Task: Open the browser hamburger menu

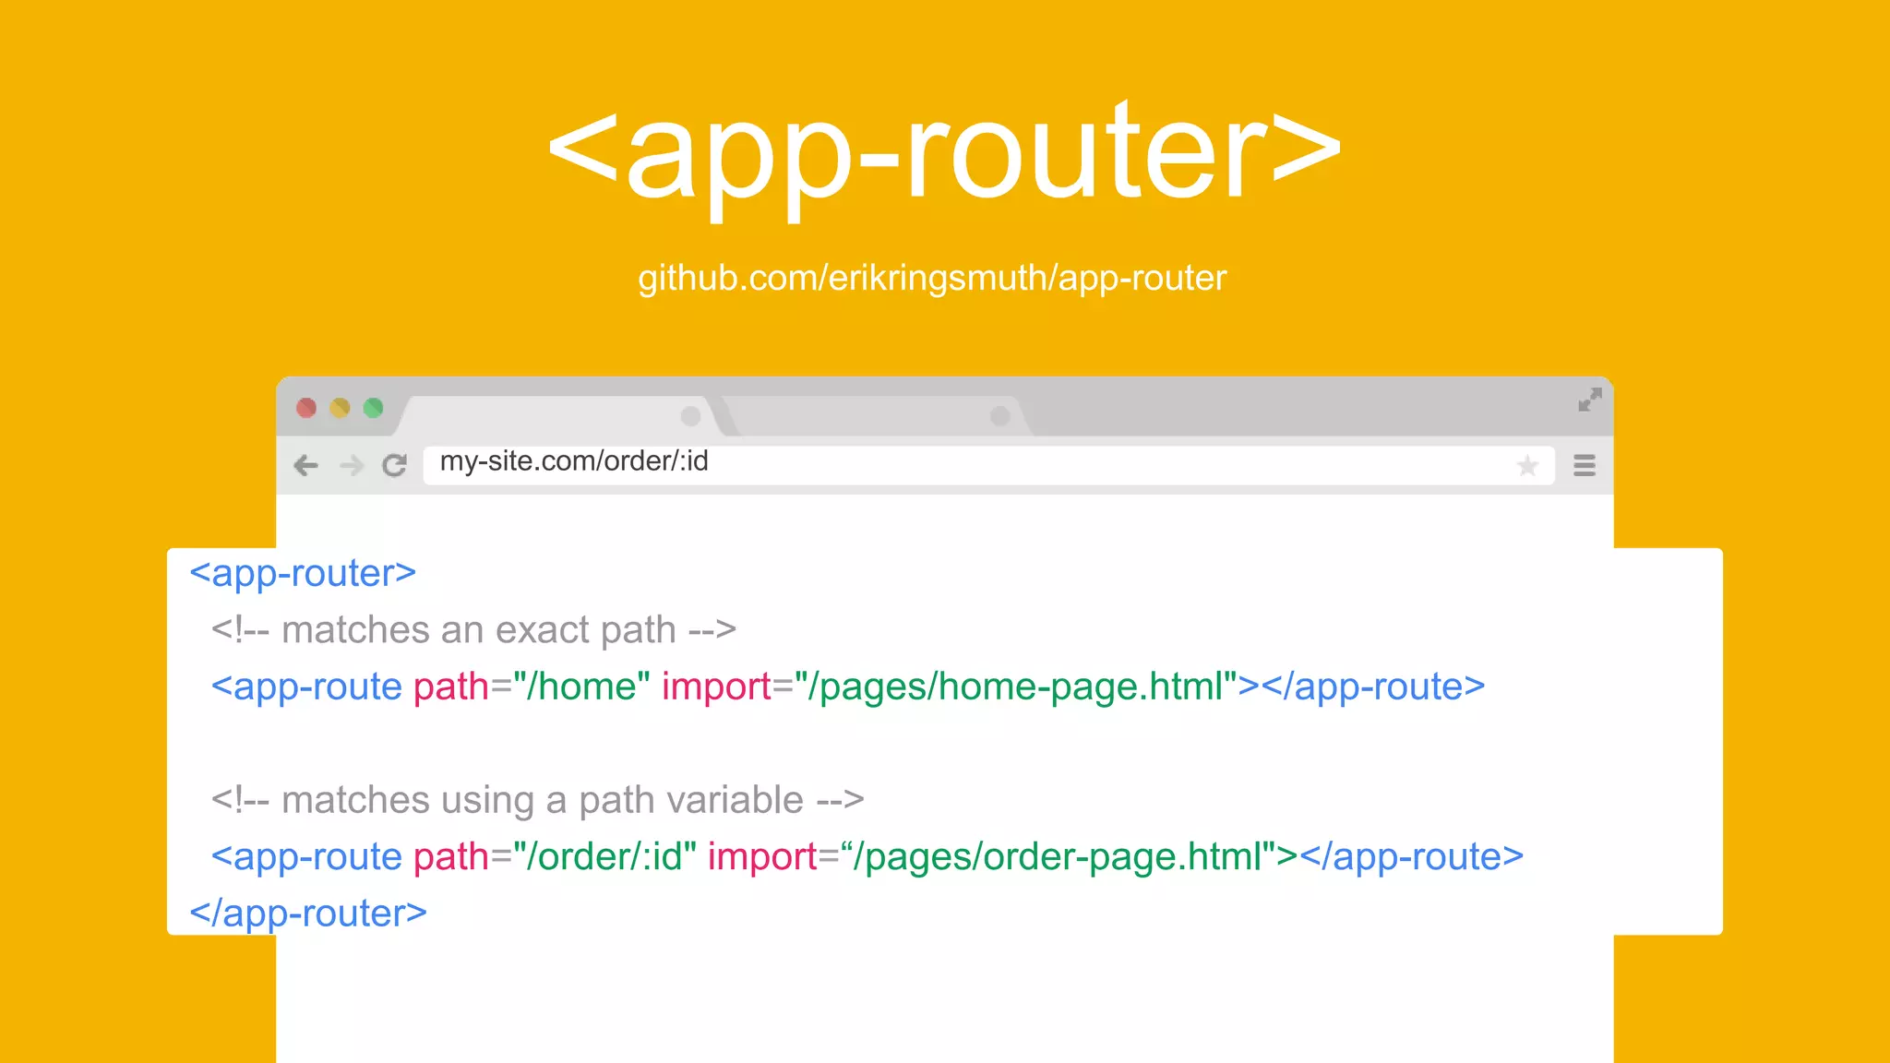Action: point(1585,466)
